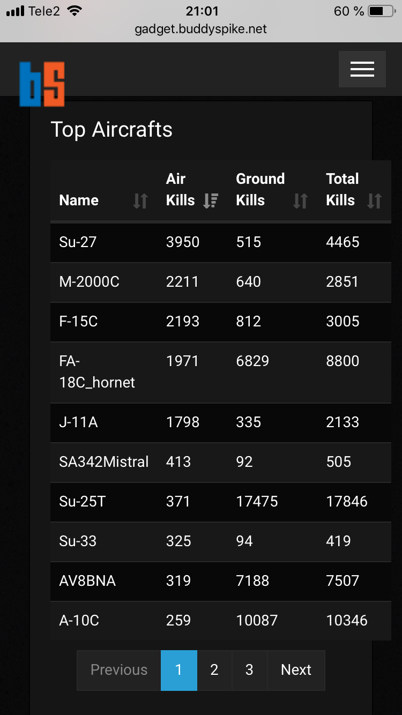
Task: Tap the Su-25T row entry
Action: pyautogui.click(x=221, y=502)
